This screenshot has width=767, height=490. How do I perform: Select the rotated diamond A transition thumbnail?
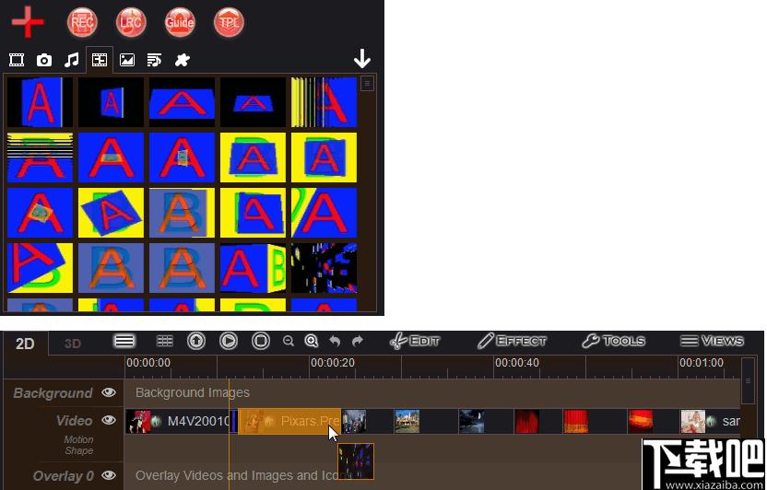pos(111,213)
